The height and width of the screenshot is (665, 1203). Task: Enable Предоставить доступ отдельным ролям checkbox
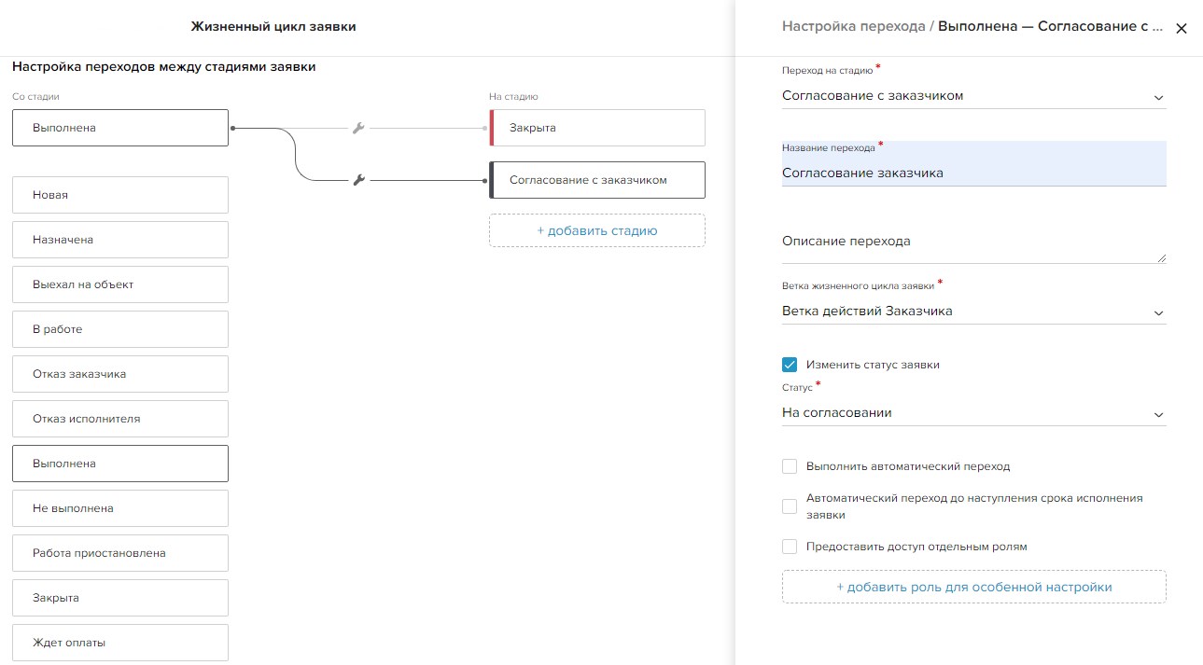tap(790, 547)
